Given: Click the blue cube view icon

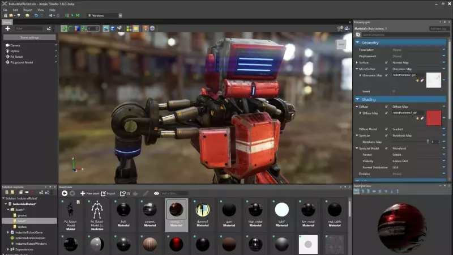Looking at the screenshot, I should point(113,28).
